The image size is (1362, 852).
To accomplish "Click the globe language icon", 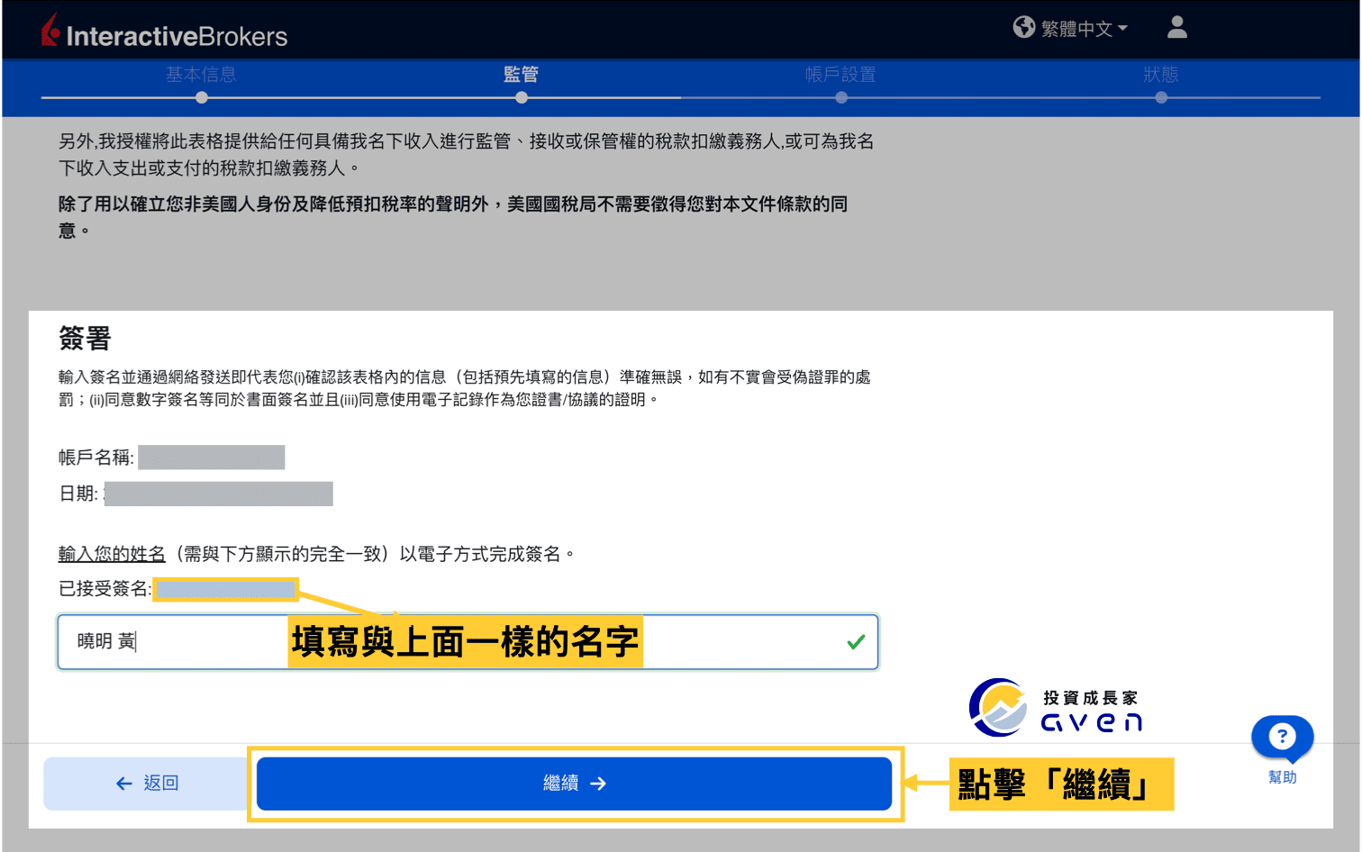I will coord(1024,27).
